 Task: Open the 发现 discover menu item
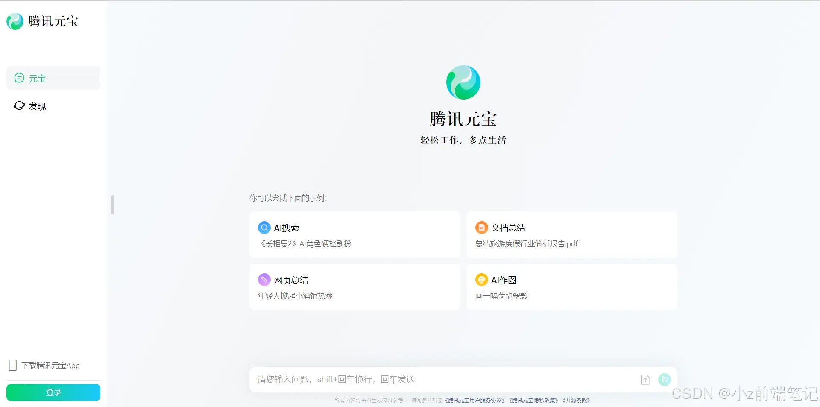pos(53,106)
